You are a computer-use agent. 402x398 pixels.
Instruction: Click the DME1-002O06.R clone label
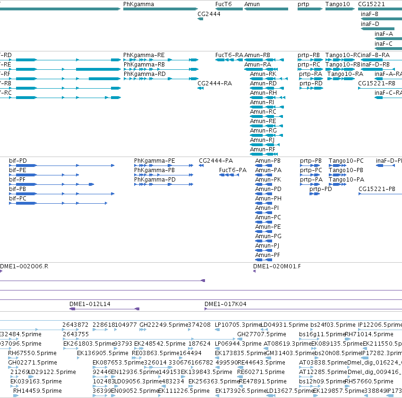(x=24, y=266)
